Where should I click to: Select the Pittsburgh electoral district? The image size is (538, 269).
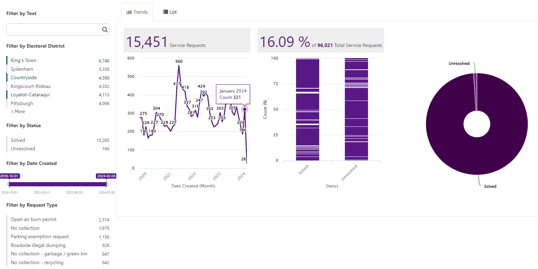tap(22, 104)
